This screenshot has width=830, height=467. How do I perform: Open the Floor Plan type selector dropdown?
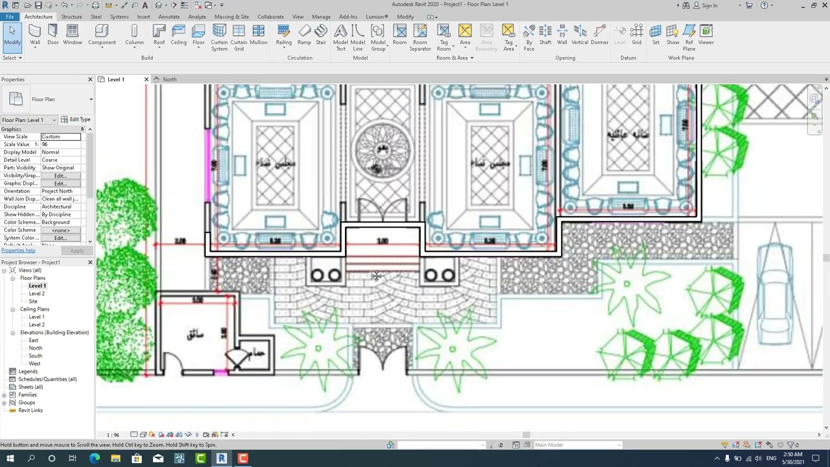pyautogui.click(x=91, y=99)
